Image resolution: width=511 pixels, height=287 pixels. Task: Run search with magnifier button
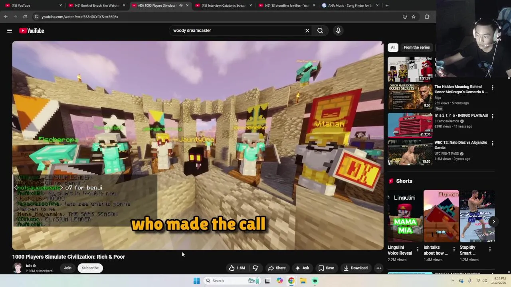[320, 30]
